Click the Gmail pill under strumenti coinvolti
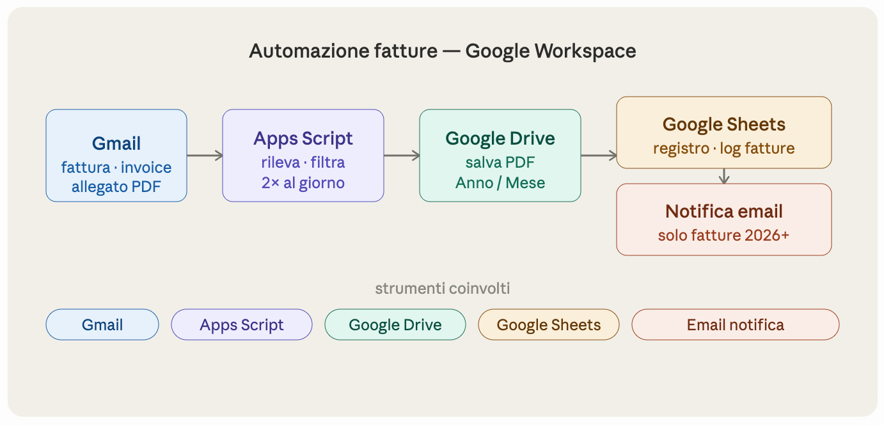884x425 pixels. 102,325
